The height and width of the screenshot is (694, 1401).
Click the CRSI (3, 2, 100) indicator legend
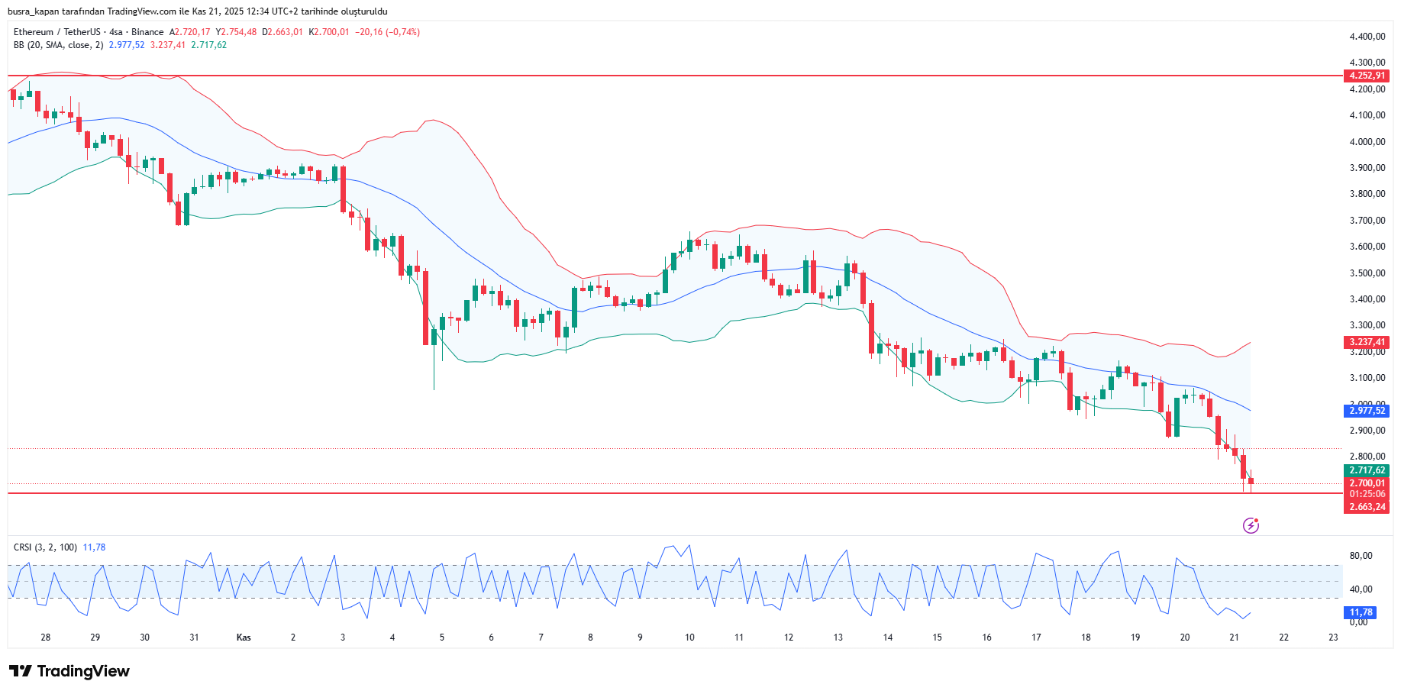(x=45, y=547)
